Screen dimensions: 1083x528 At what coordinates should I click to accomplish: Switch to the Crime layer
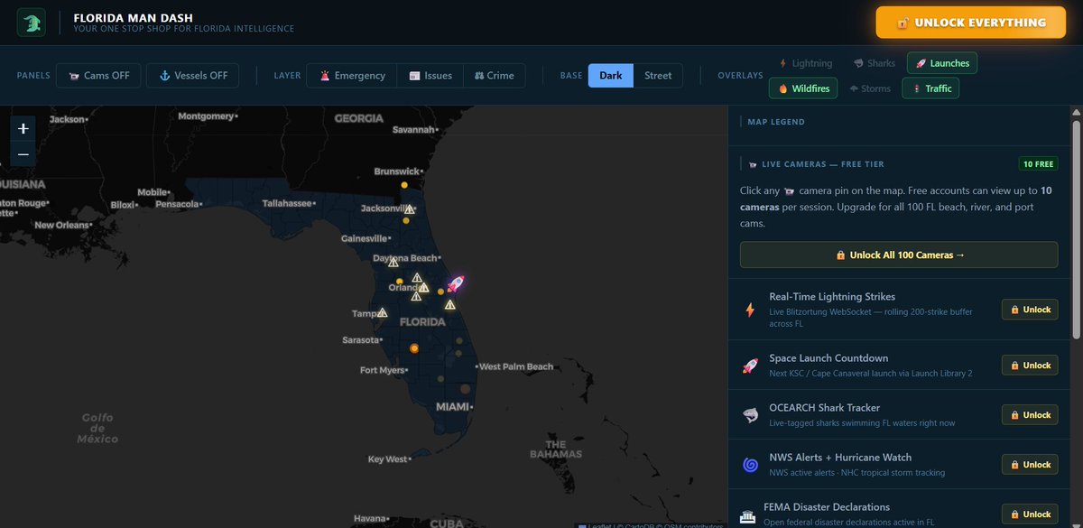click(495, 76)
